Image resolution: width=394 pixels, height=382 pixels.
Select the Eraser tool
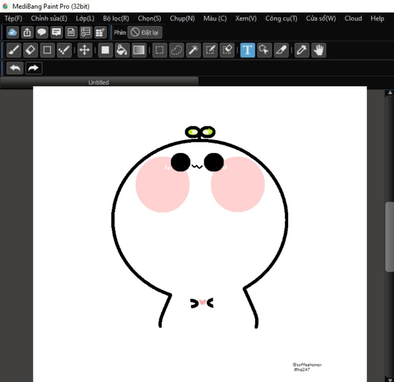30,50
